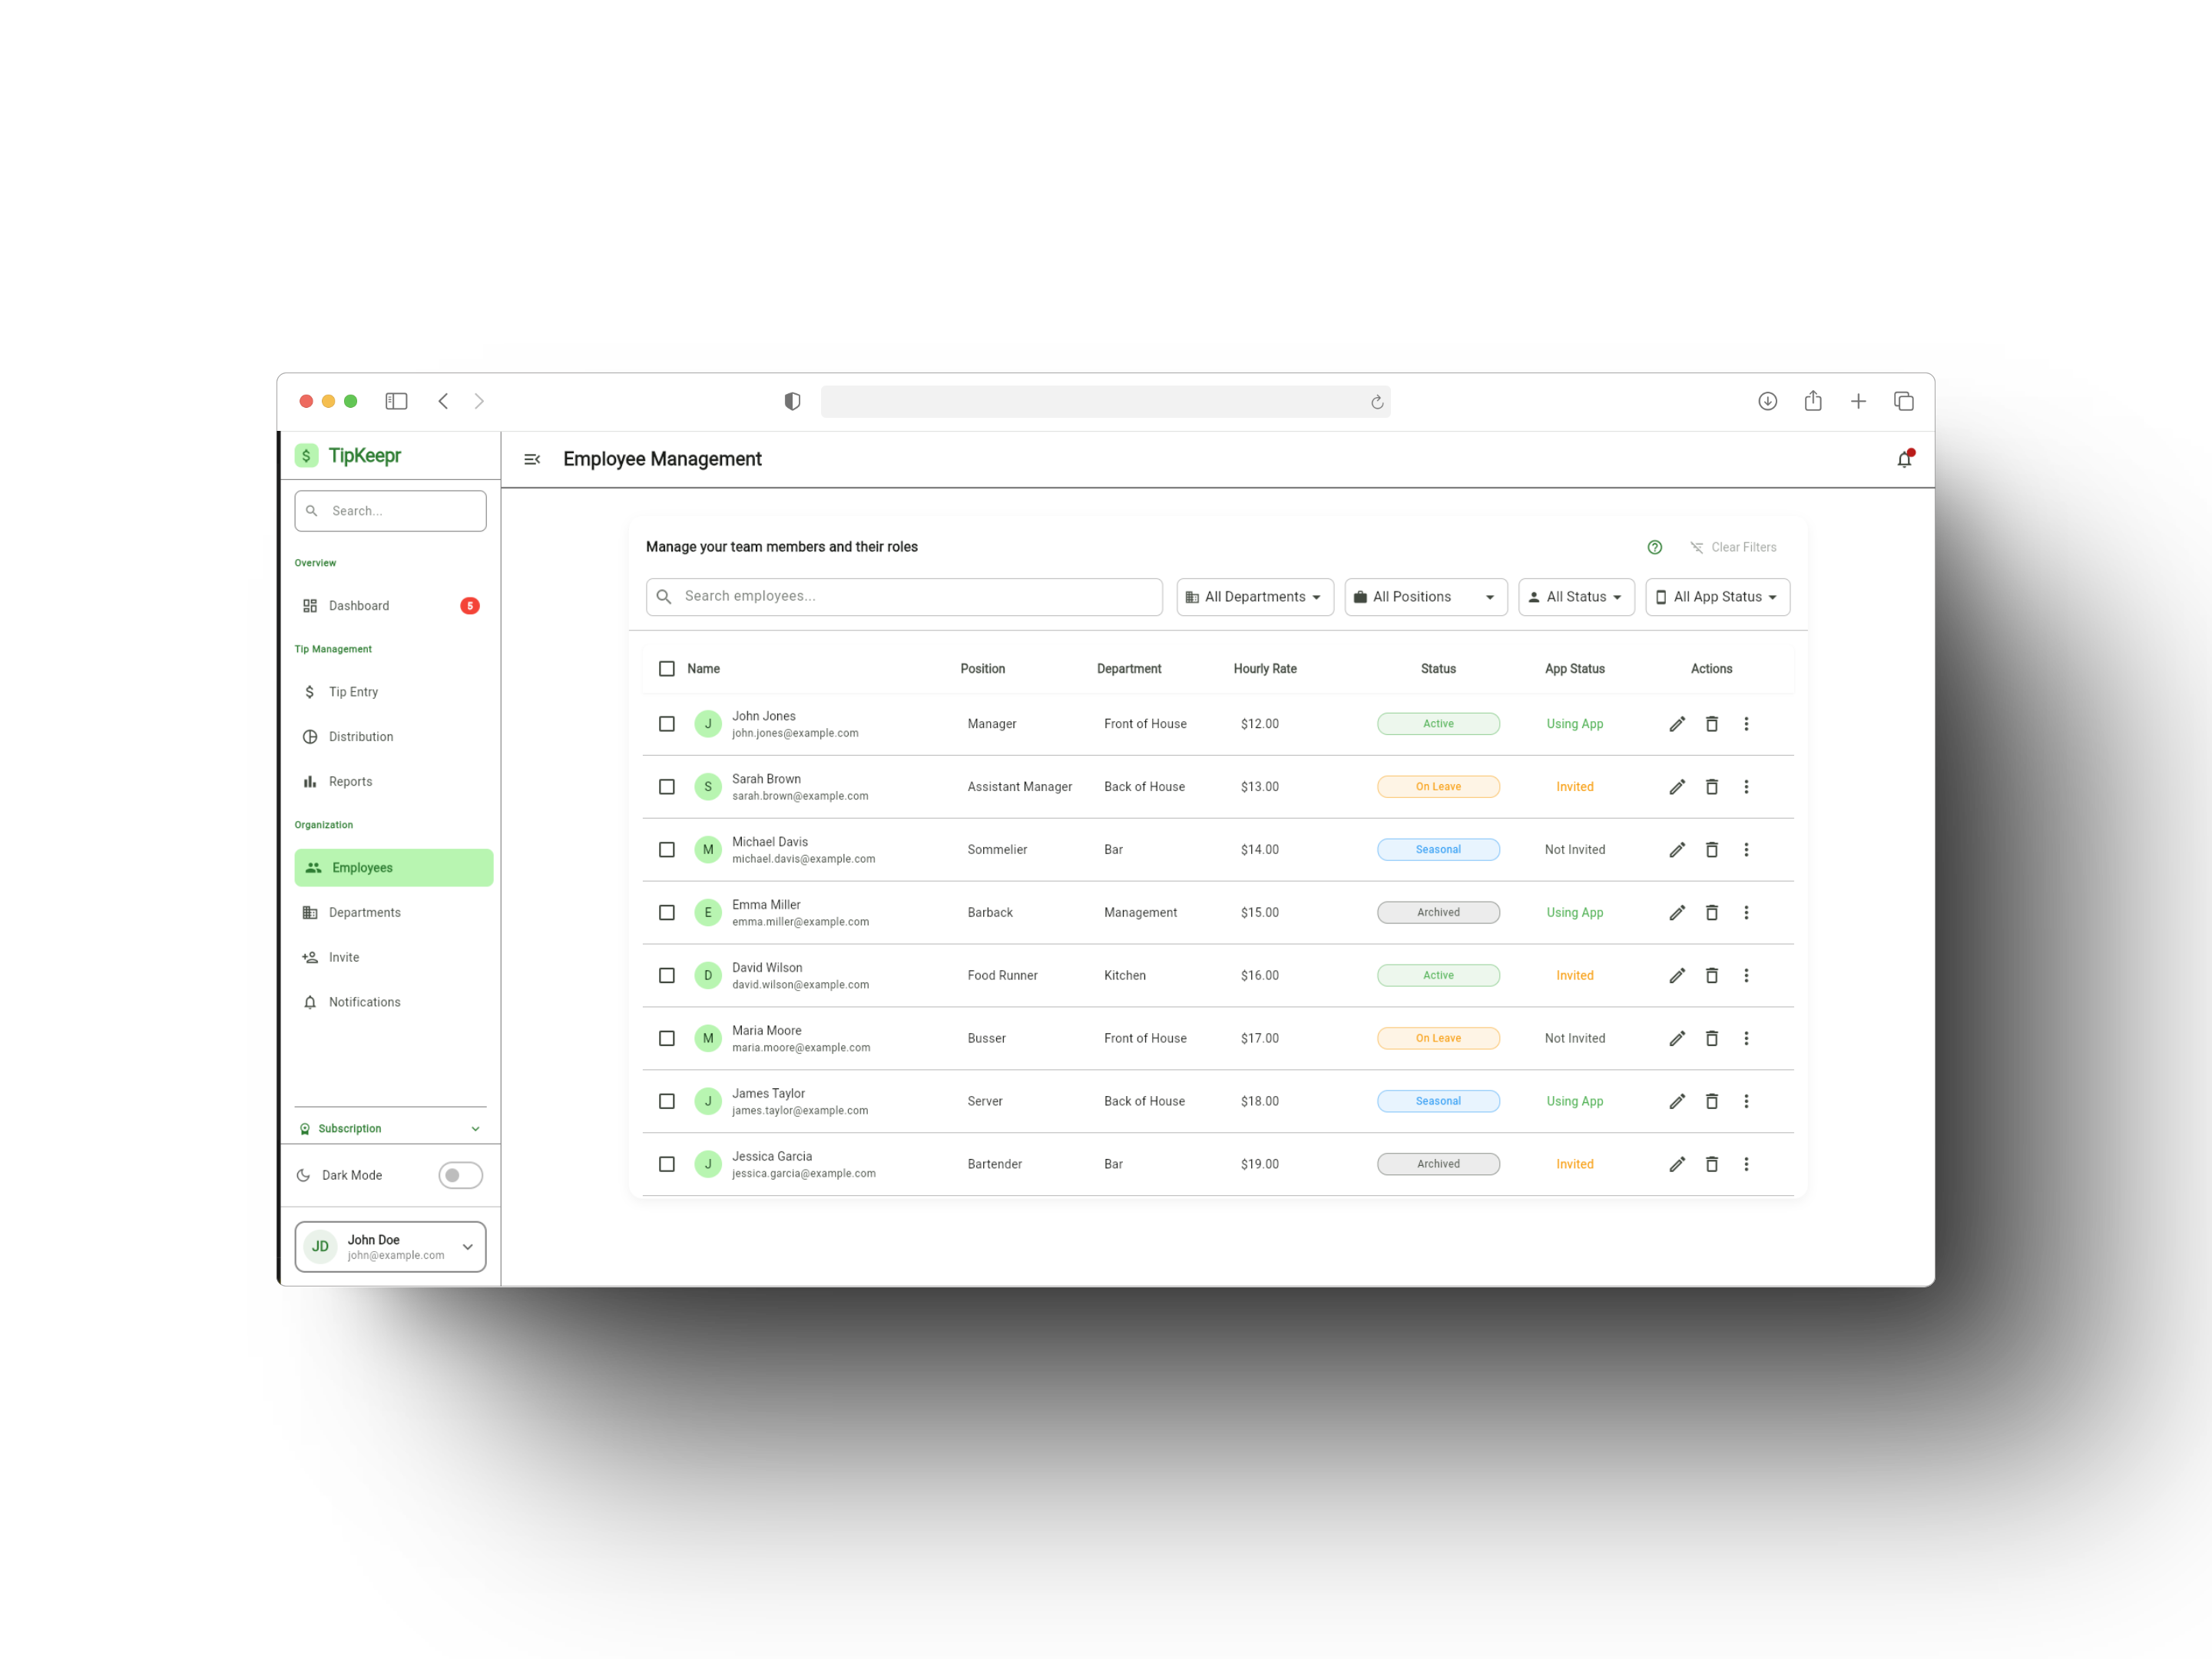Open the All App Status dropdown
Image resolution: width=2212 pixels, height=1659 pixels.
point(1717,597)
